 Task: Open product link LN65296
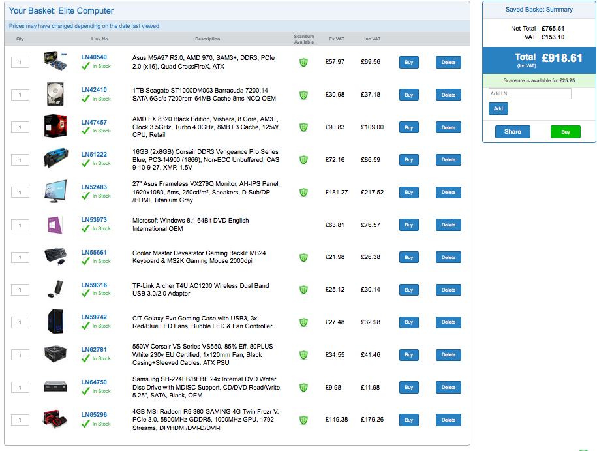(x=94, y=415)
